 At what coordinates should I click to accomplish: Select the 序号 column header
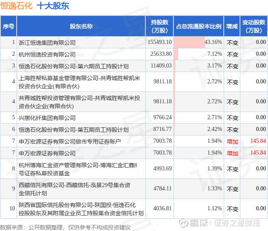9,26
